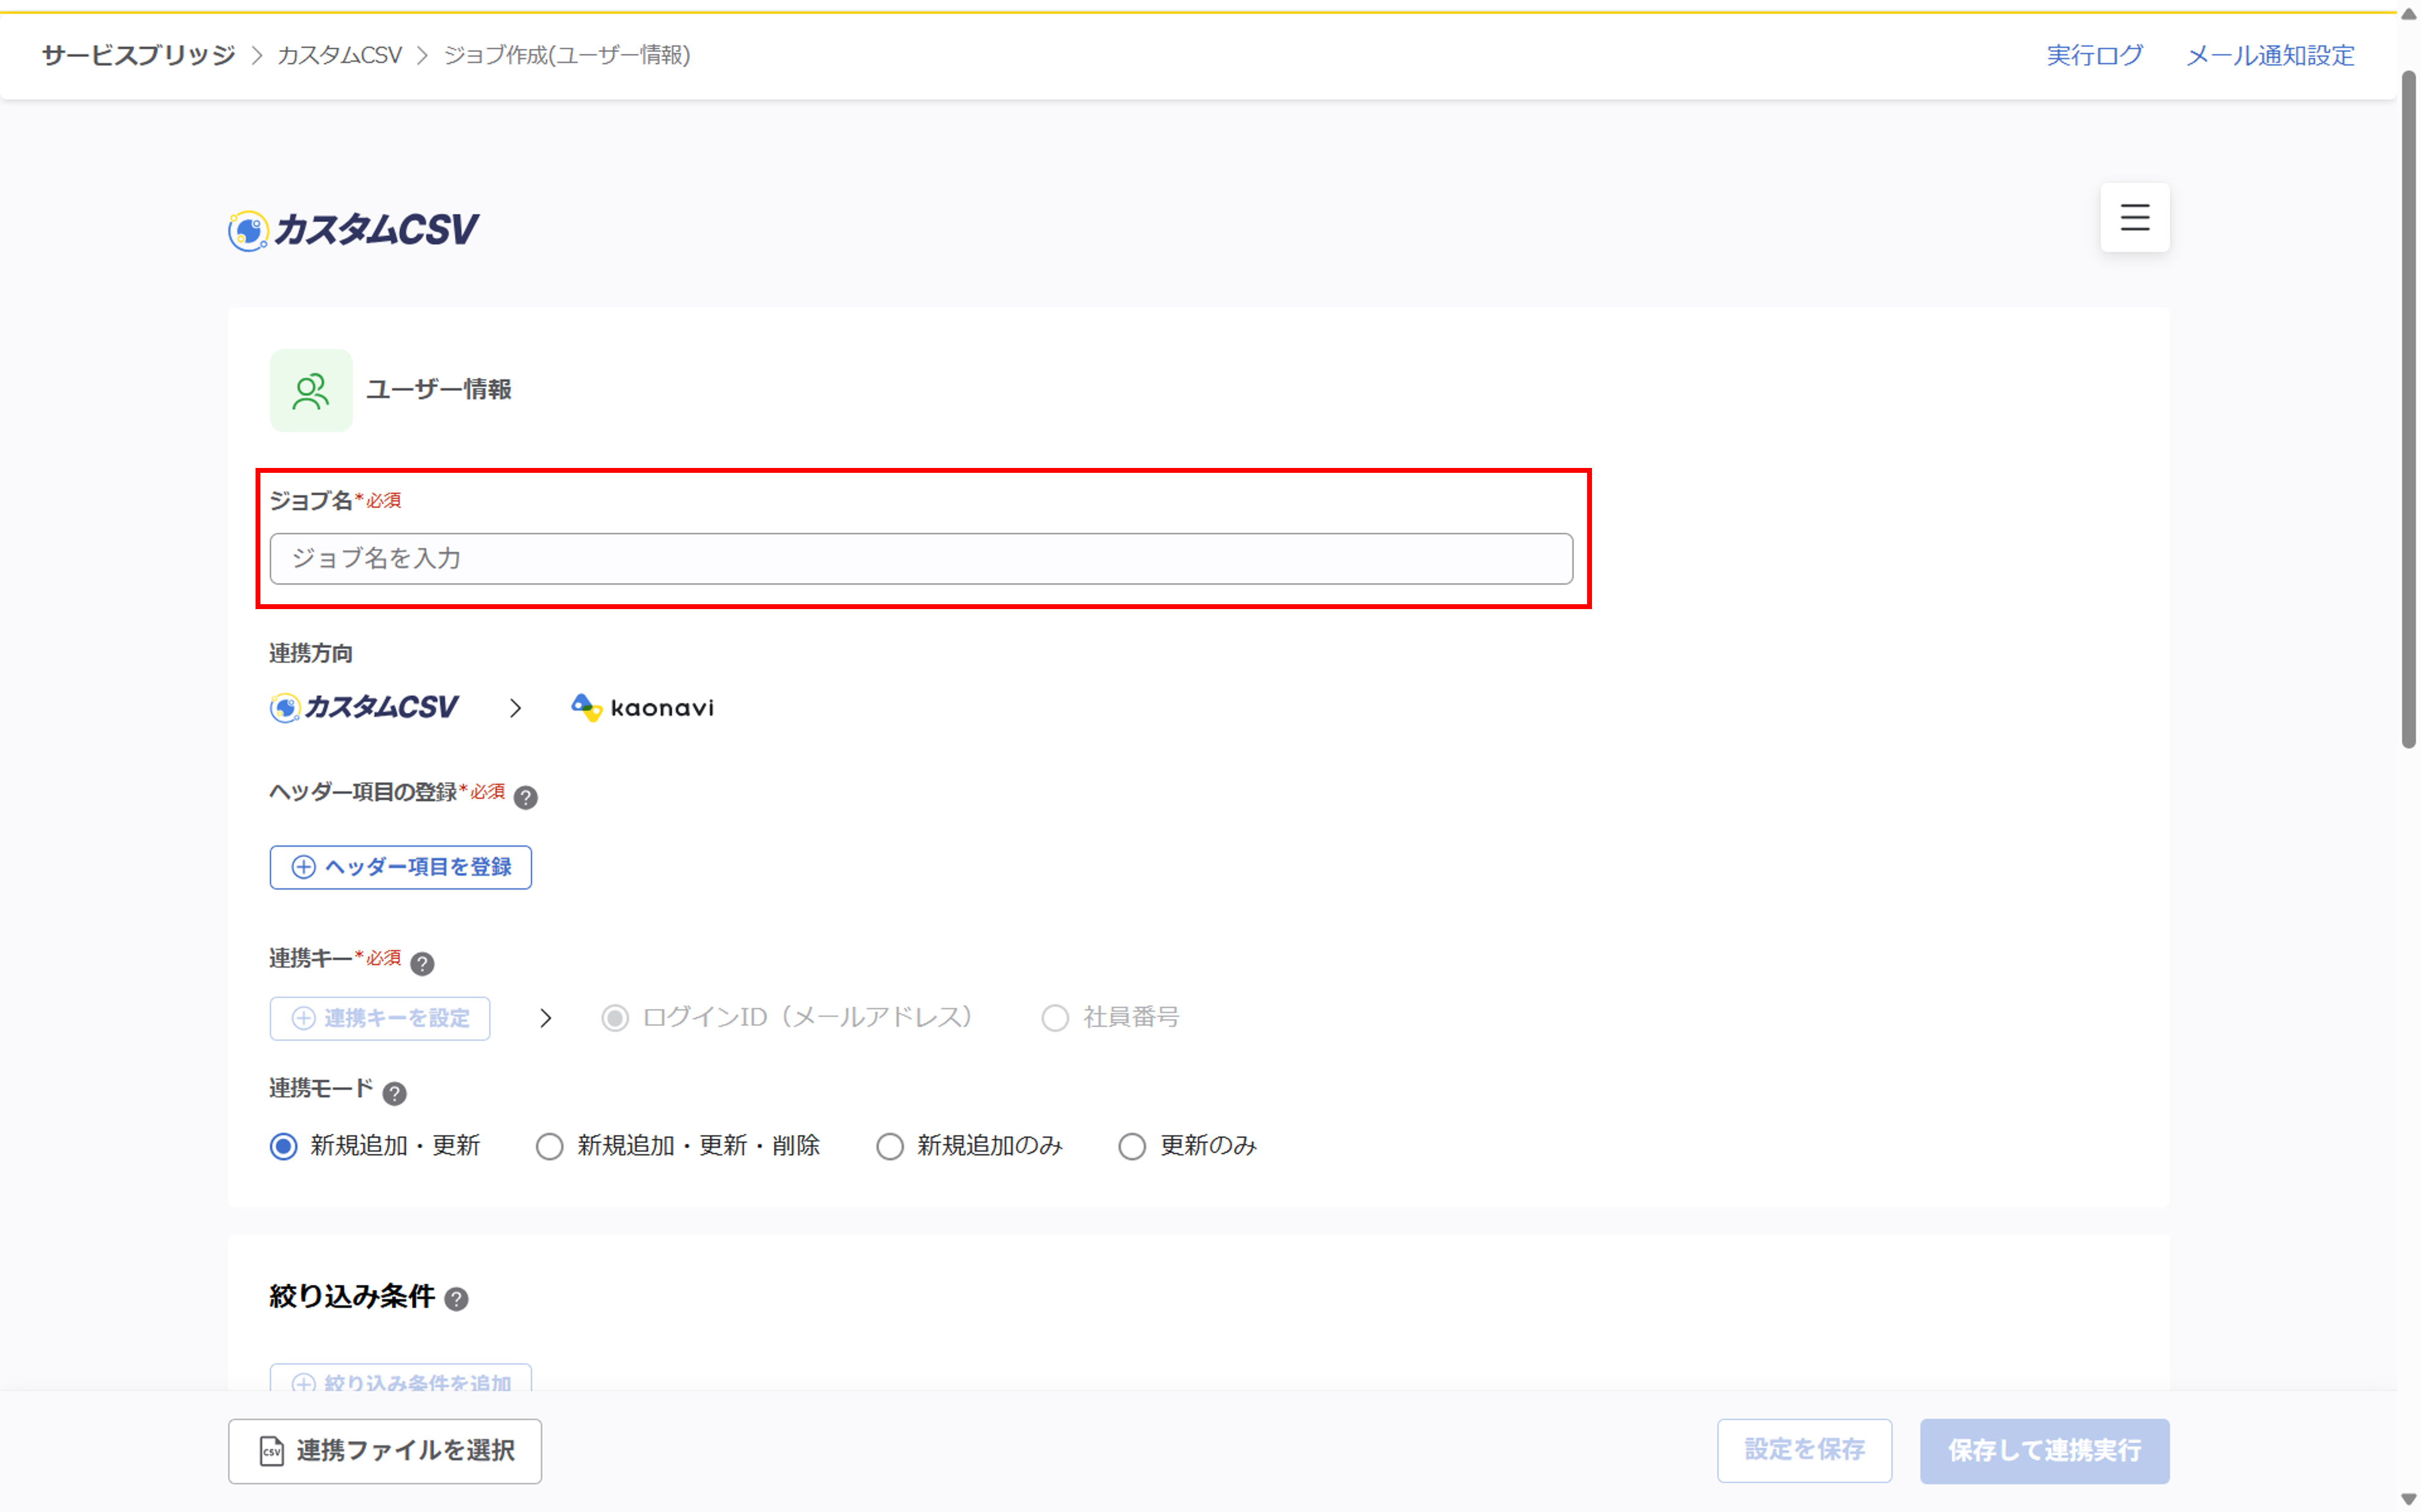
Task: Click the green user info icon
Action: [x=311, y=390]
